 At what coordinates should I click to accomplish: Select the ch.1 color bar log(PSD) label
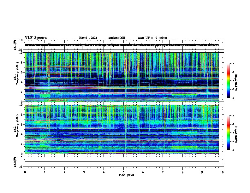coord(236,82)
